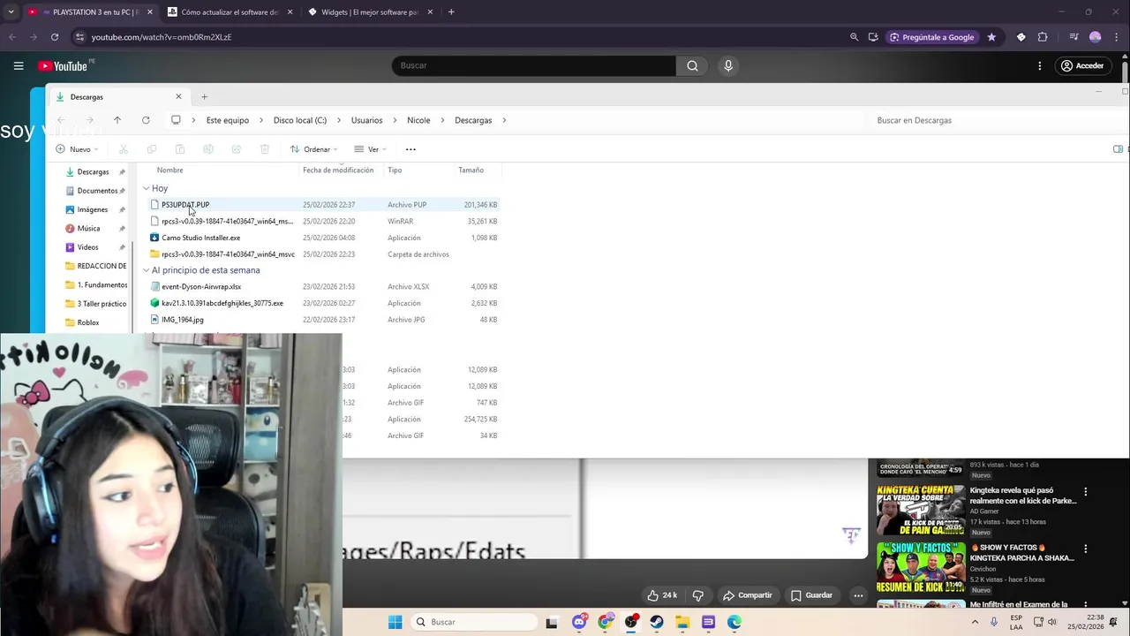Like the video with 24 k thumbs-up
Screen dimensions: 1130x636
662,595
